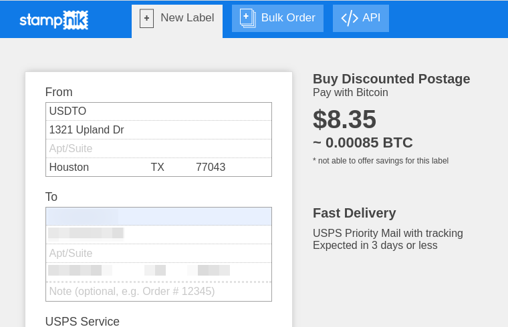Click the Pay with Bitcoin text
This screenshot has width=508, height=327.
pyautogui.click(x=350, y=93)
